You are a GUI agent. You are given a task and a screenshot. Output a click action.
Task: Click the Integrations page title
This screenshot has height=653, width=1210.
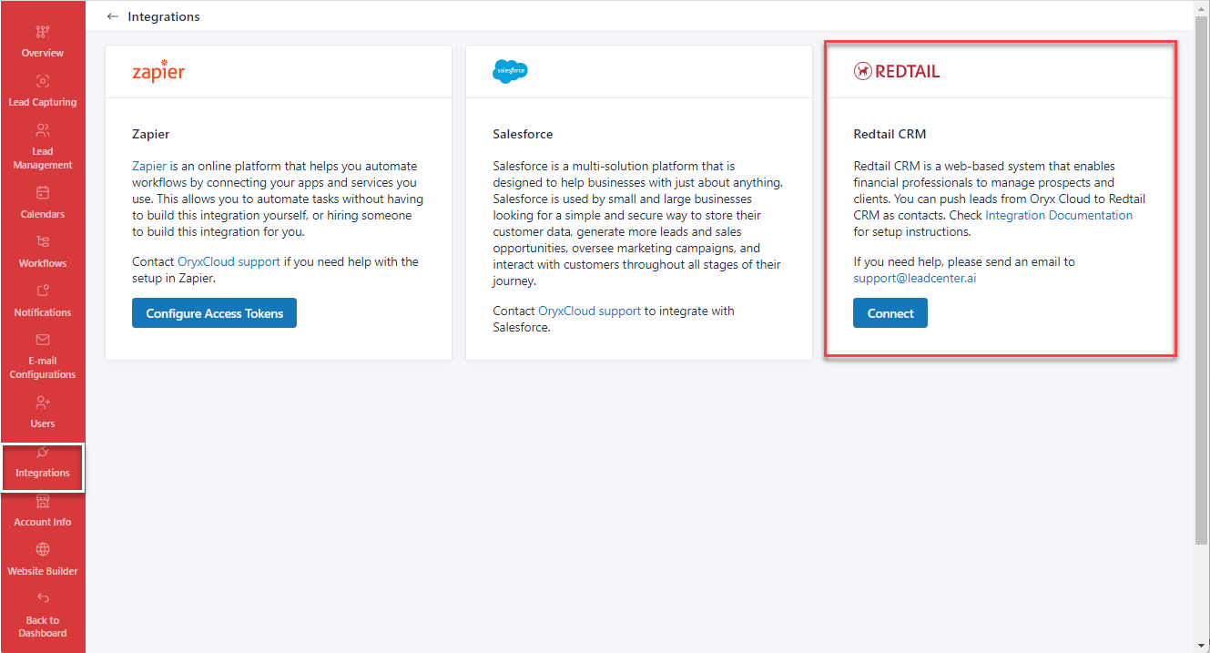(164, 16)
